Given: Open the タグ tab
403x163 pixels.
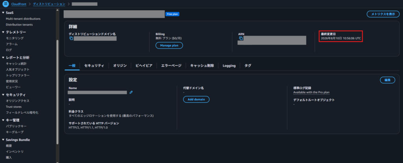Looking at the screenshot, I should [x=248, y=65].
